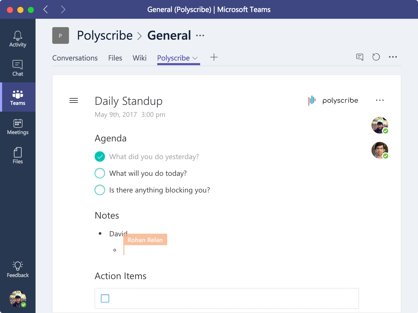
Task: Mark 'Is there anything blocking you?' complete
Action: [100, 190]
